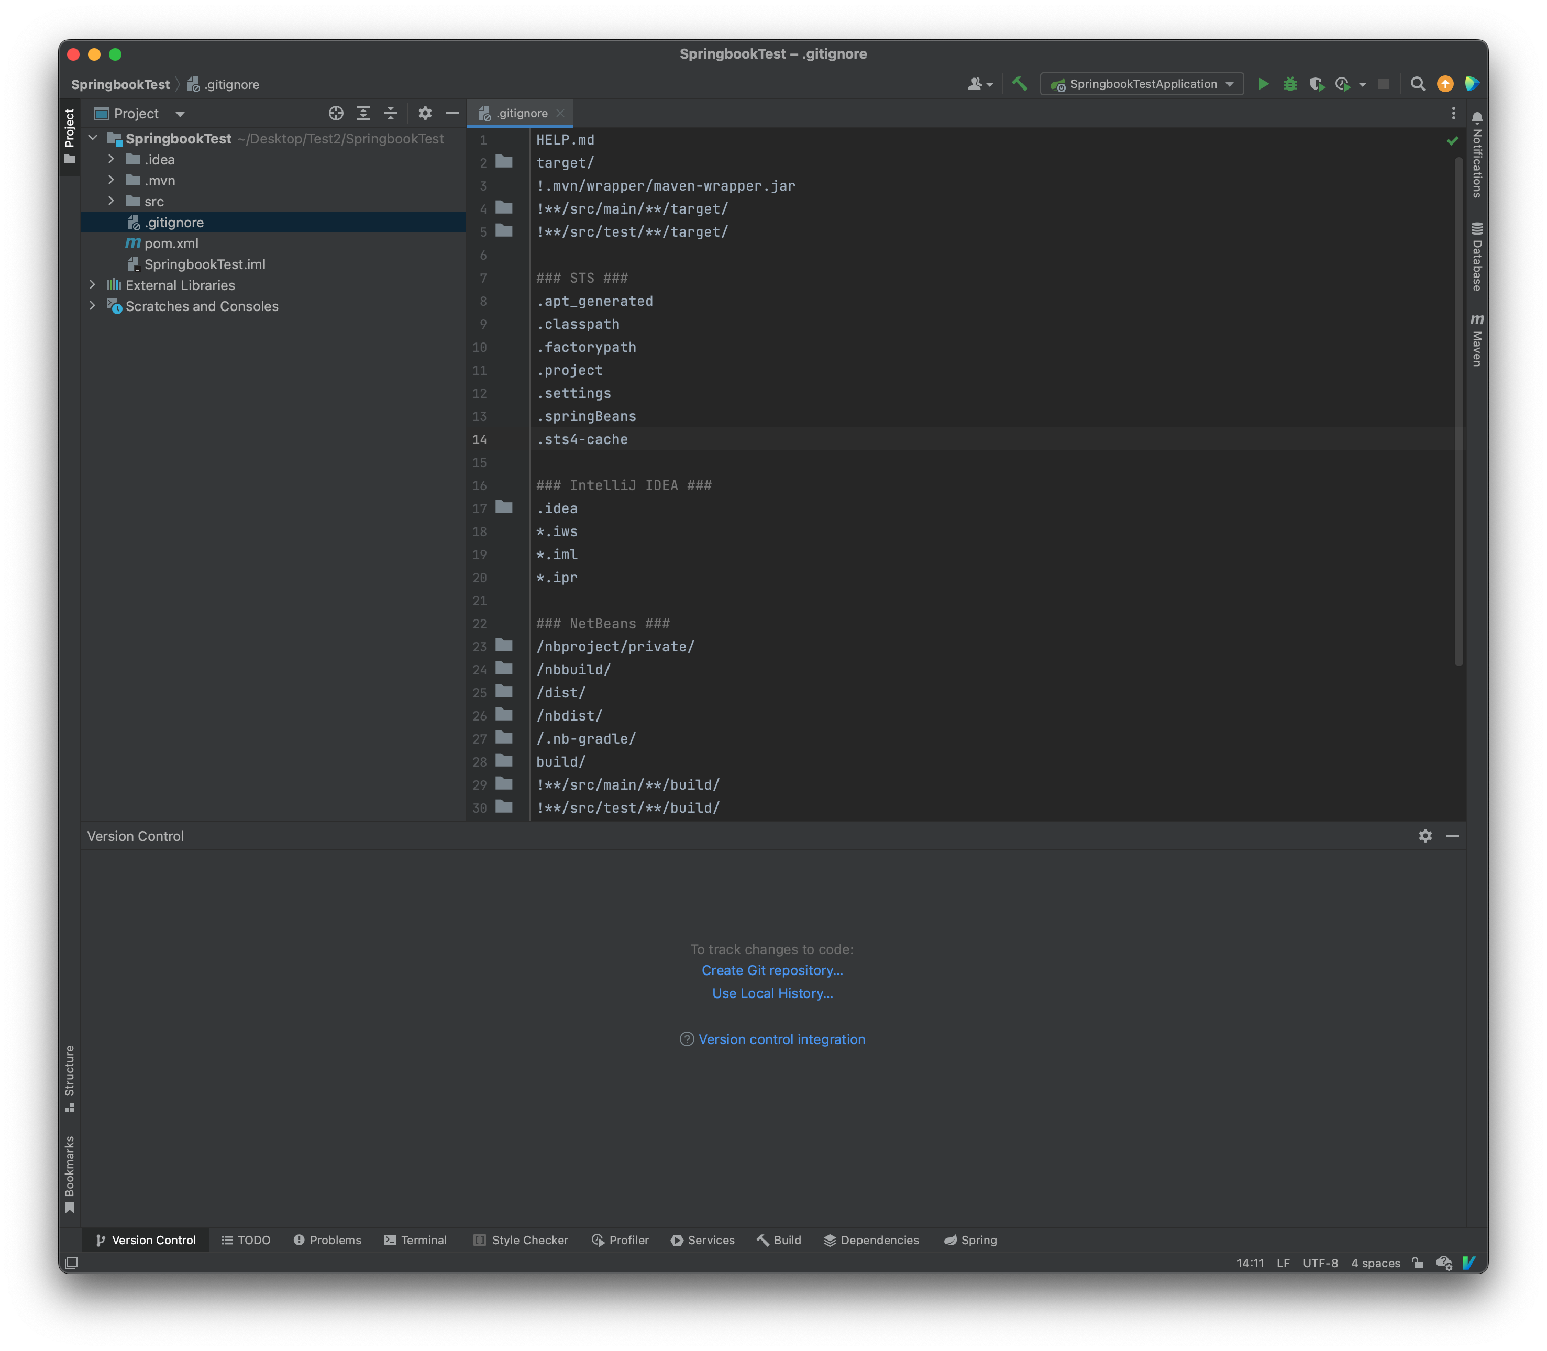
Task: Start debugging with the bug icon
Action: coord(1290,84)
